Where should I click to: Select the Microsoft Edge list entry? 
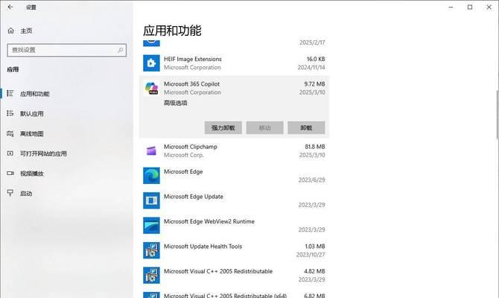coord(234,176)
